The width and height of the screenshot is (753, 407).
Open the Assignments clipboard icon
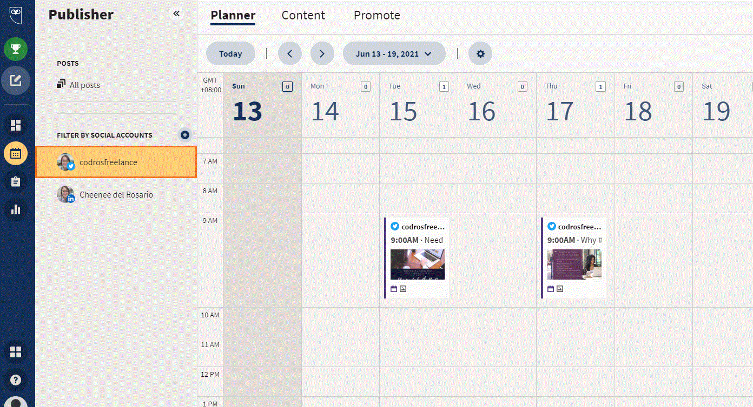pyautogui.click(x=16, y=181)
